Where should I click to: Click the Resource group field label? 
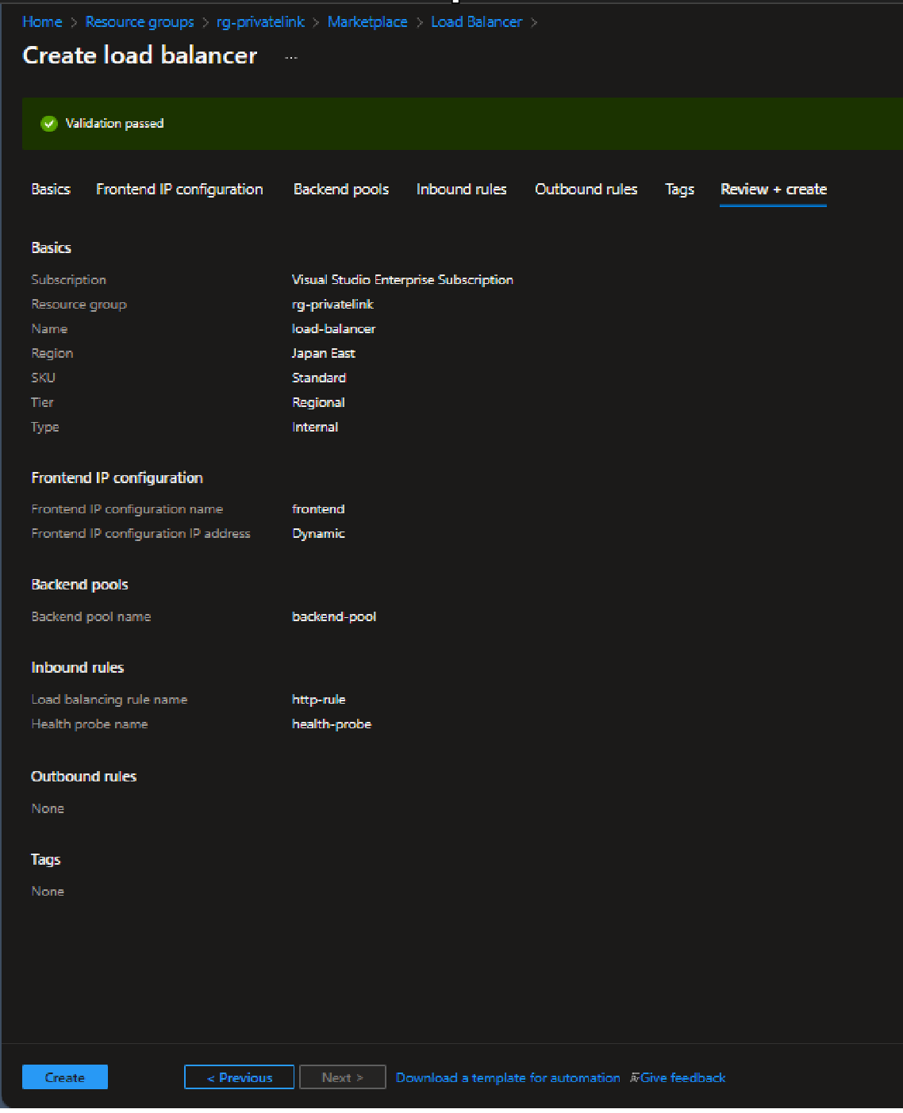click(x=79, y=305)
